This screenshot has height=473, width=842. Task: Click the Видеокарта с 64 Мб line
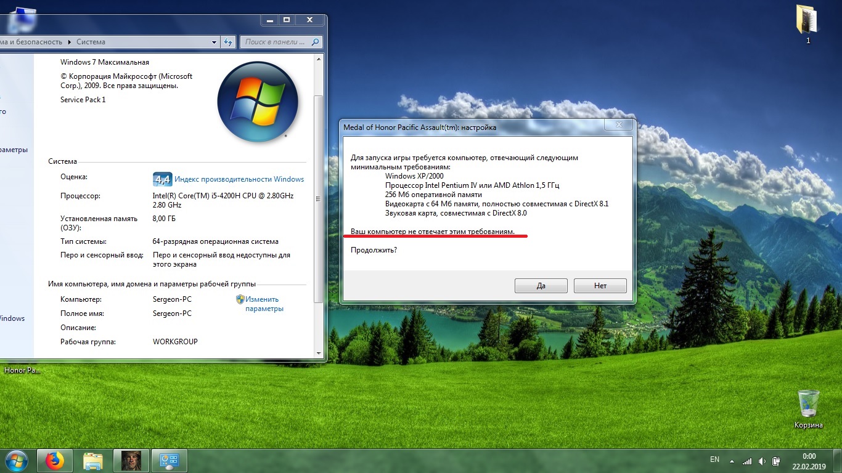pyautogui.click(x=497, y=204)
